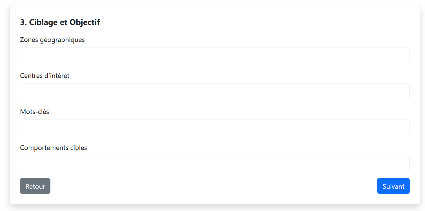The image size is (425, 211).
Task: Activate the Comportements cibles text field
Action: click(215, 163)
